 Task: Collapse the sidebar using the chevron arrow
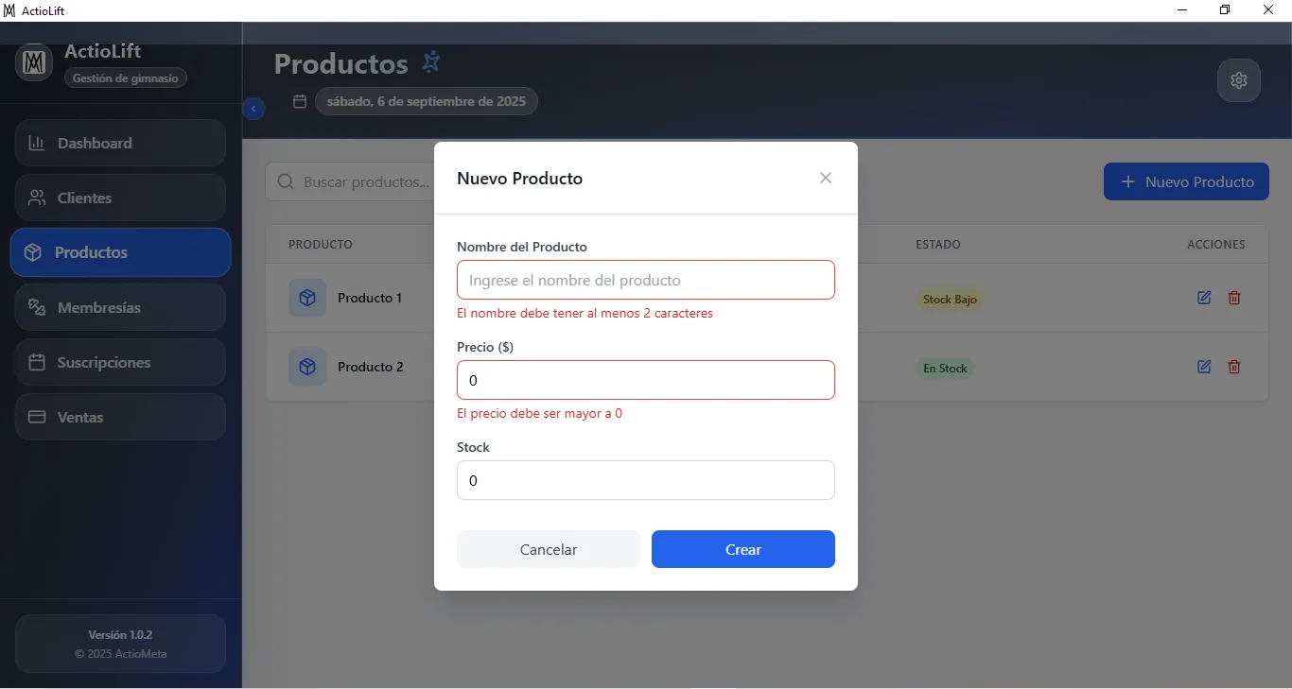pyautogui.click(x=253, y=109)
